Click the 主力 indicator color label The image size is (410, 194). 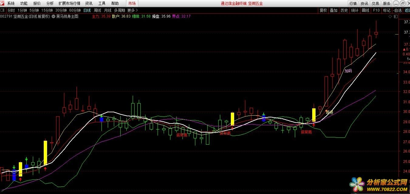[x=95, y=16]
